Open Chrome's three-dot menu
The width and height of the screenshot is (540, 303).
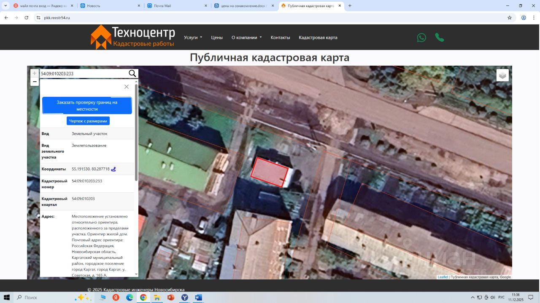click(x=534, y=18)
